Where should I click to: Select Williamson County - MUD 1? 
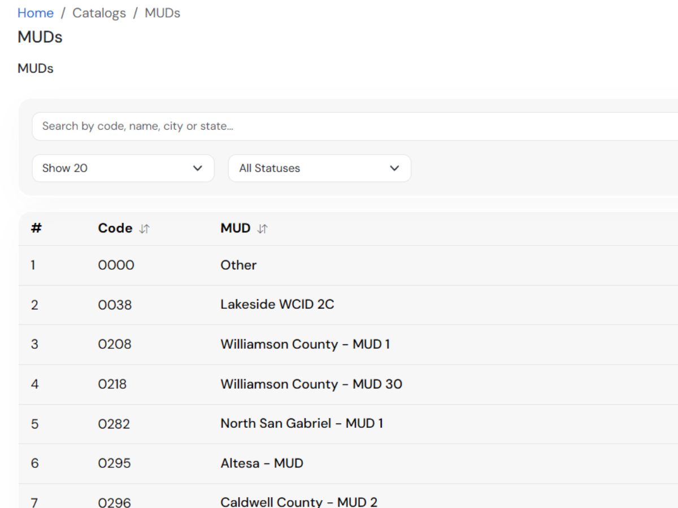click(348, 344)
